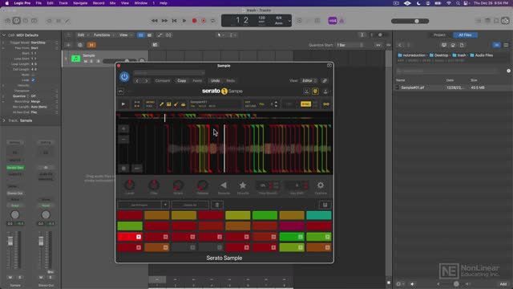Trigger the teal pad in the first row
The width and height of the screenshot is (513, 289).
319,215
